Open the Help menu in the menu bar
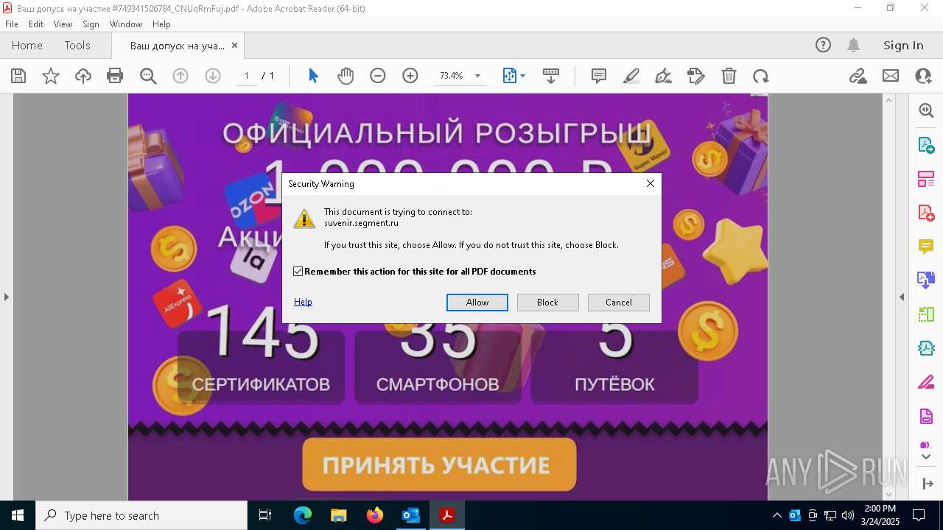 pos(161,24)
